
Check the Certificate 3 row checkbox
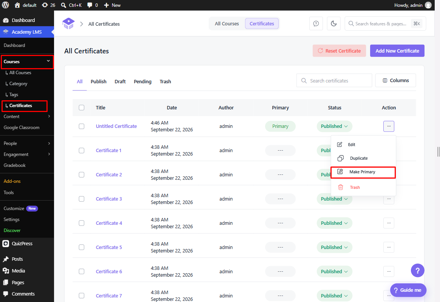pos(82,199)
